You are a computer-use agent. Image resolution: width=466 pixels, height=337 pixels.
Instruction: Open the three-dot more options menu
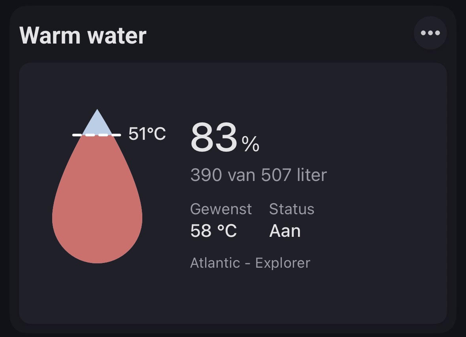tap(430, 33)
